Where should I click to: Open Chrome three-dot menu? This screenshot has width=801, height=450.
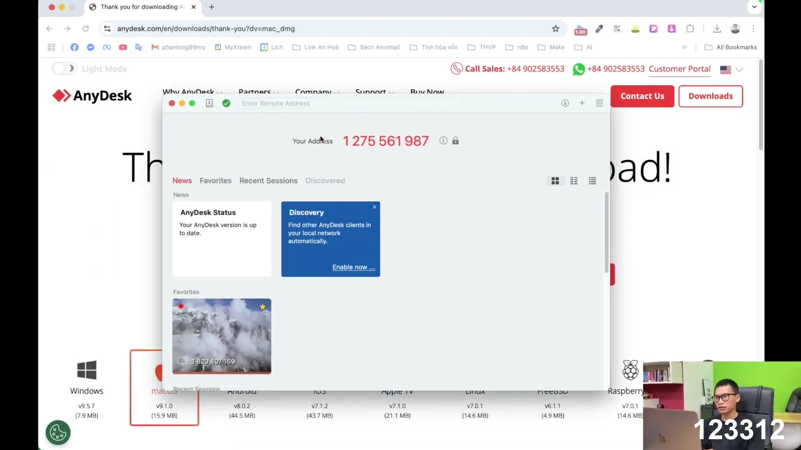753,29
